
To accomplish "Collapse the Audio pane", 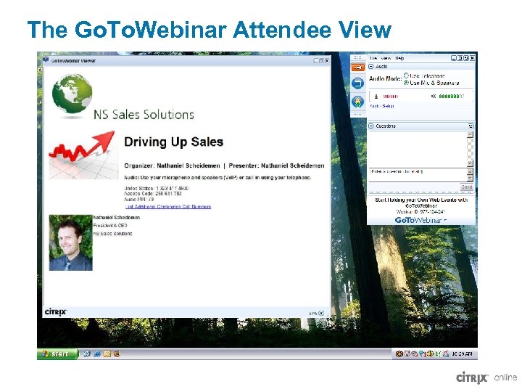I will point(371,67).
